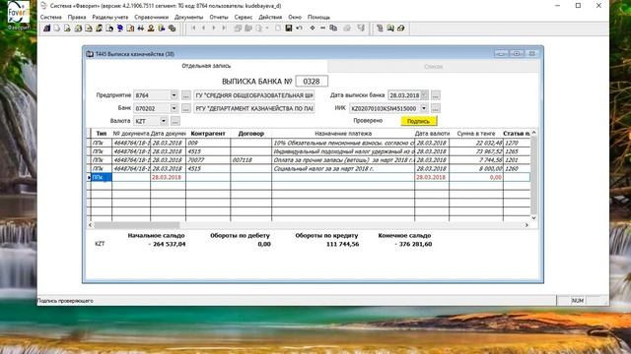Open the Действия menu
The height and width of the screenshot is (354, 631).
click(270, 18)
